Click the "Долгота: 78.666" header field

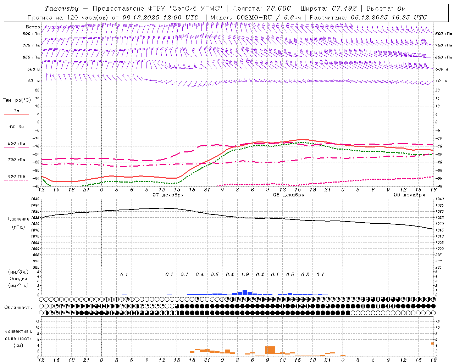pyautogui.click(x=262, y=9)
